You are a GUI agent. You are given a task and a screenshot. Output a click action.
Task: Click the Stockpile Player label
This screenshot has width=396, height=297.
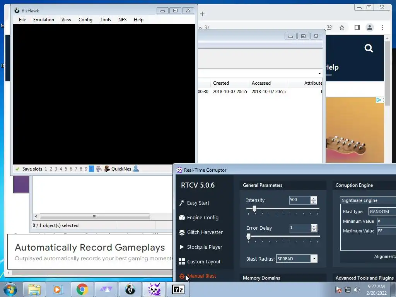pos(205,247)
